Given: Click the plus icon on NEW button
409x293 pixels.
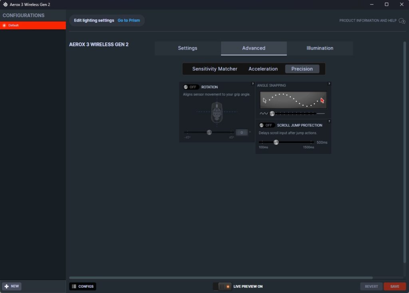Looking at the screenshot, I should click(6, 287).
